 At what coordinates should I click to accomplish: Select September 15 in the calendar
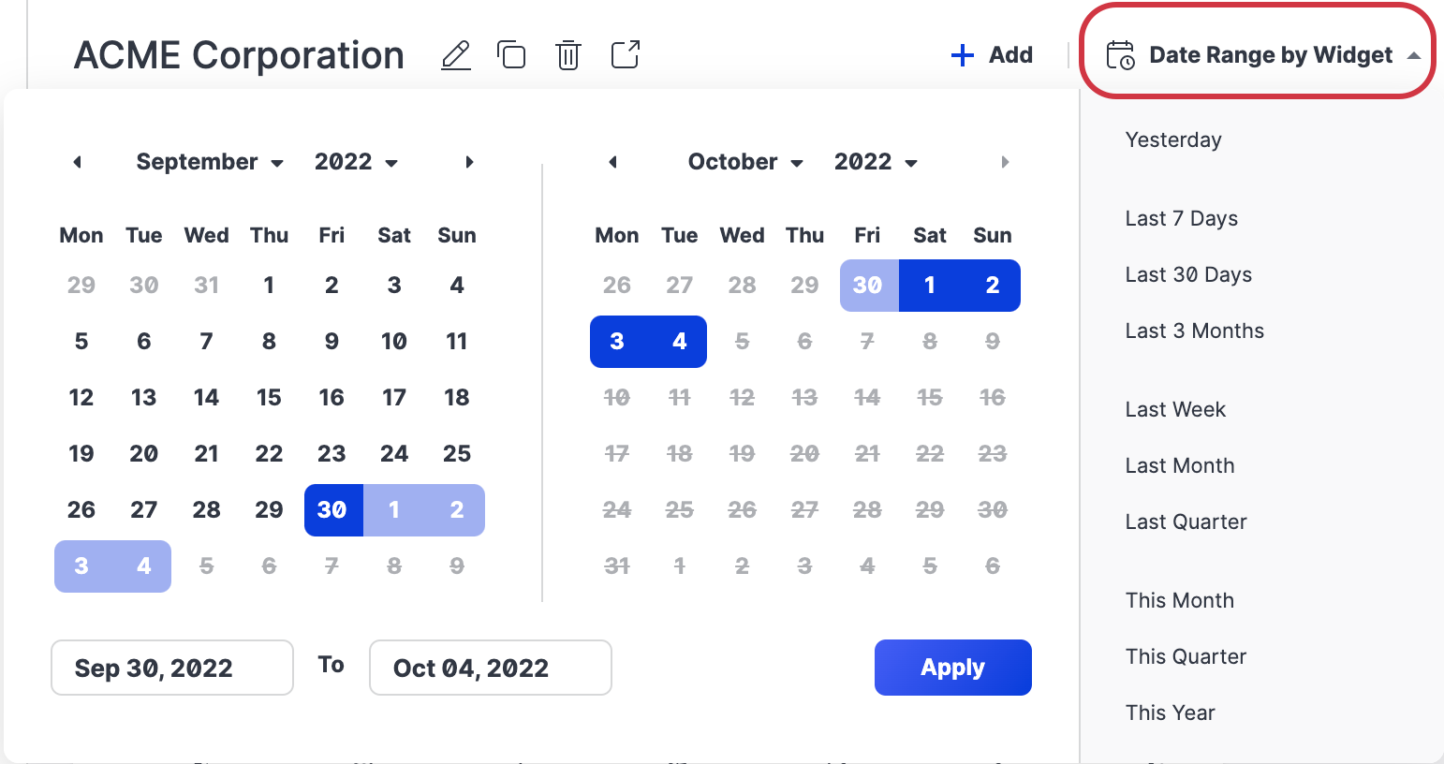tap(269, 397)
